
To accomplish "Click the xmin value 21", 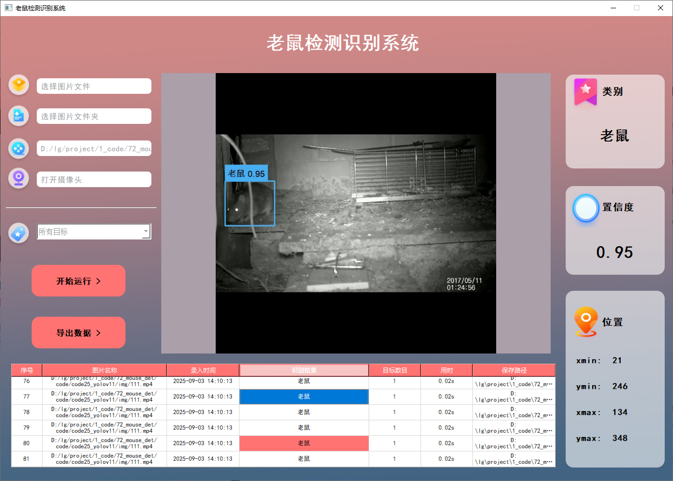I will pyautogui.click(x=617, y=360).
